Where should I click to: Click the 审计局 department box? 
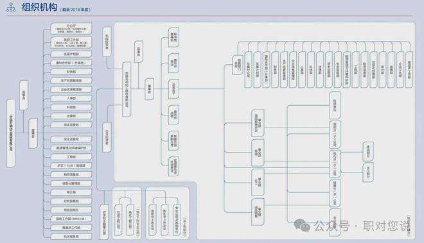tap(71, 192)
